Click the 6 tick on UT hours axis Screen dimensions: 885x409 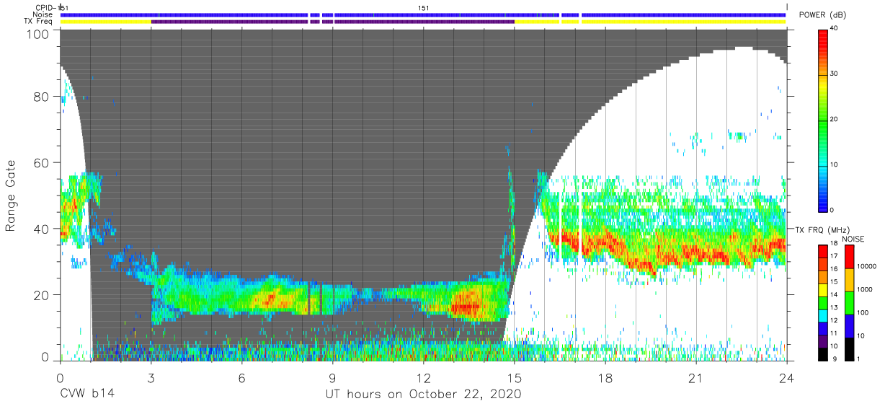point(241,377)
